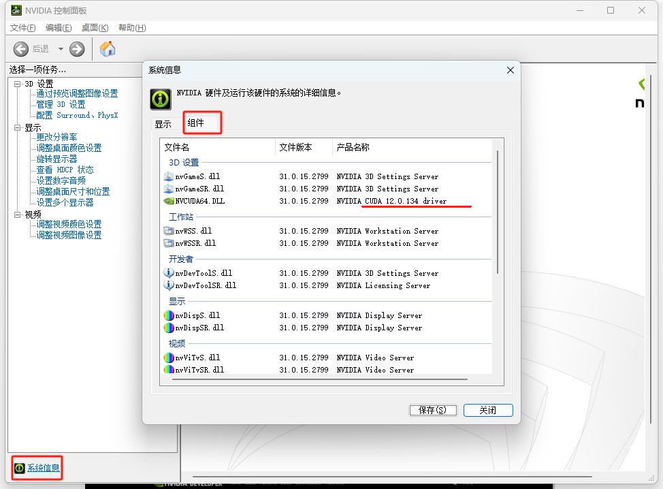Open the 文件(F) menu
The image size is (663, 489).
[x=23, y=28]
